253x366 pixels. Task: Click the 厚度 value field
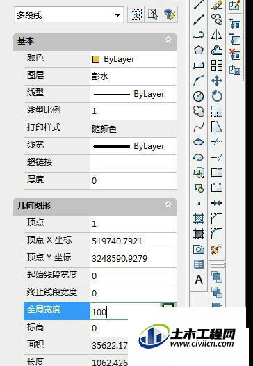coord(133,181)
